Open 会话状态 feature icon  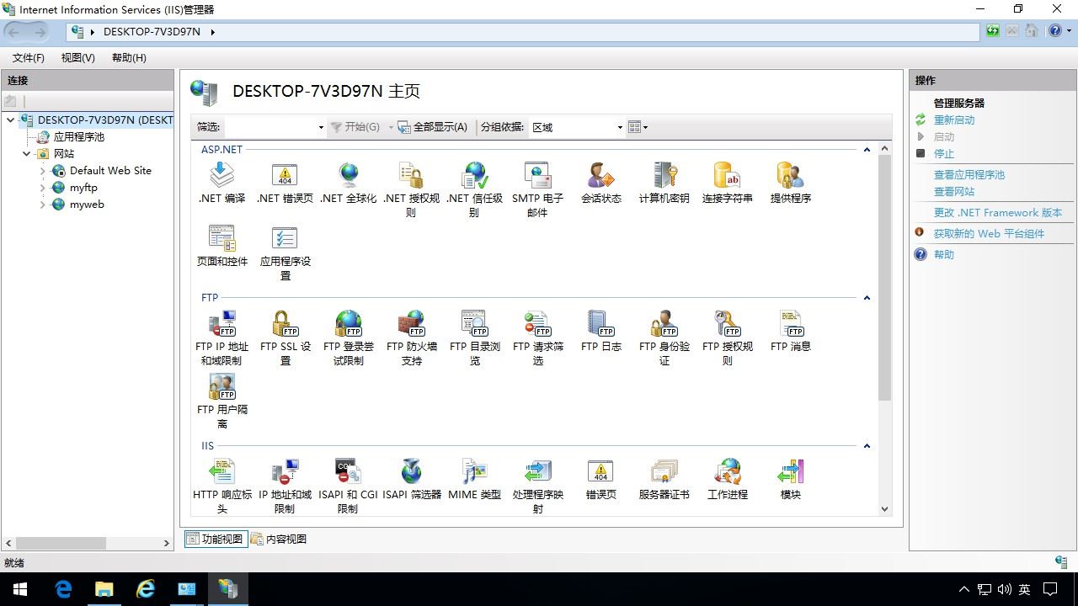(x=600, y=183)
